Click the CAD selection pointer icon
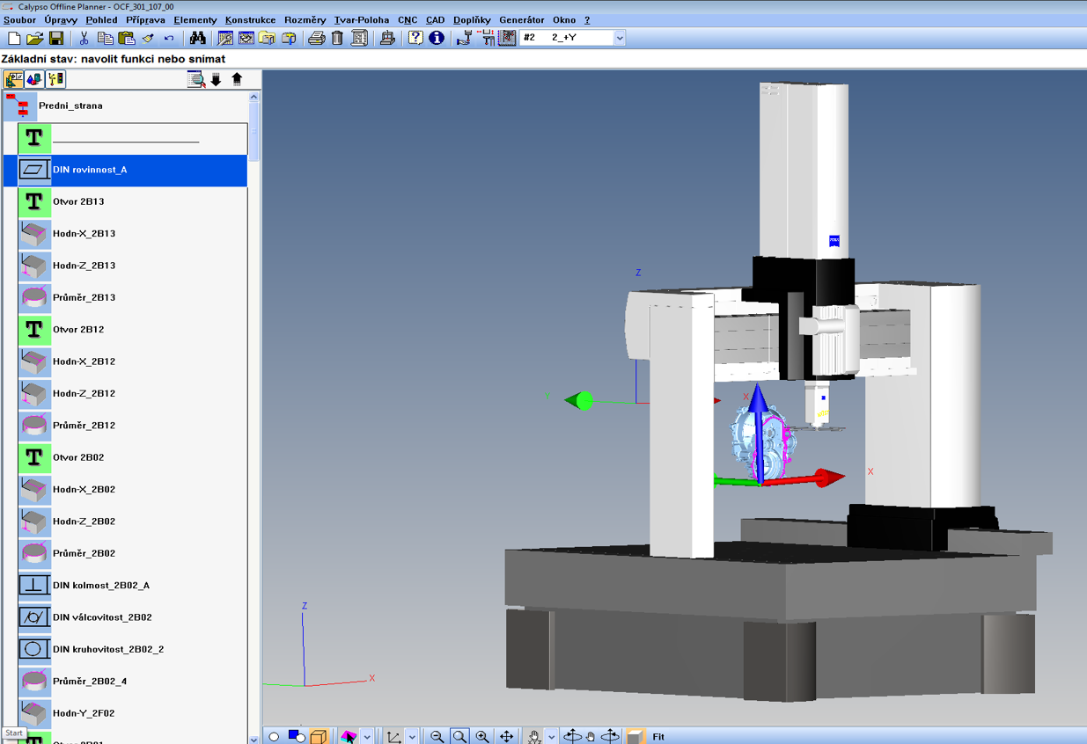 coord(349,736)
